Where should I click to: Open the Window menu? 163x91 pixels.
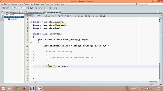click(x=57, y=4)
